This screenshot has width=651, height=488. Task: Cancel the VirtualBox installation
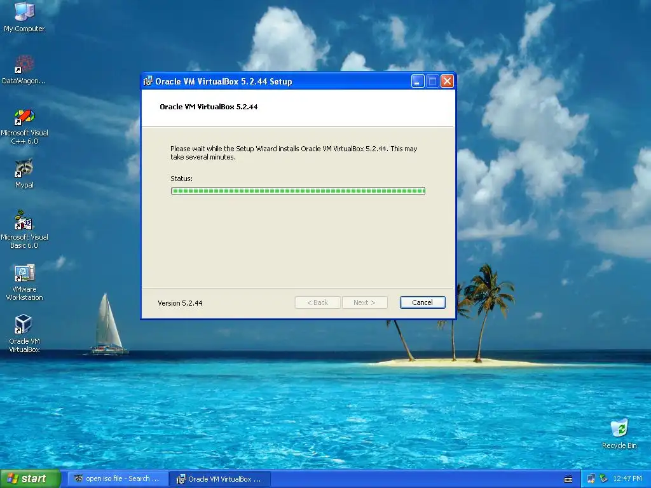click(x=422, y=302)
